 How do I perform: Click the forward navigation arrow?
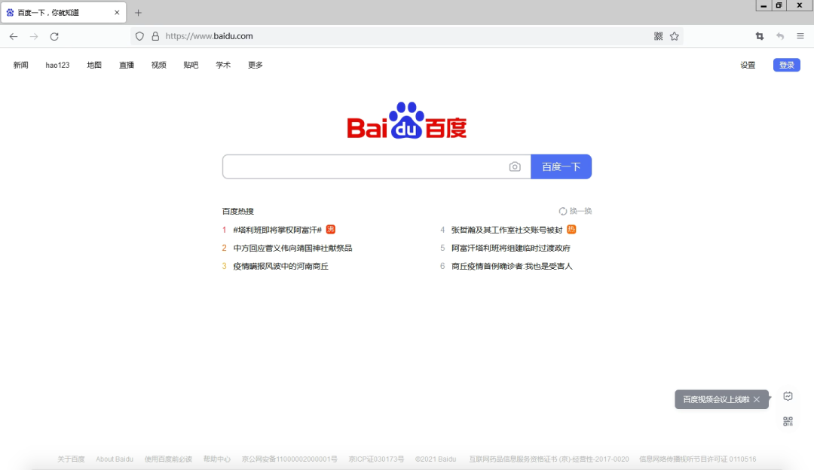point(34,36)
